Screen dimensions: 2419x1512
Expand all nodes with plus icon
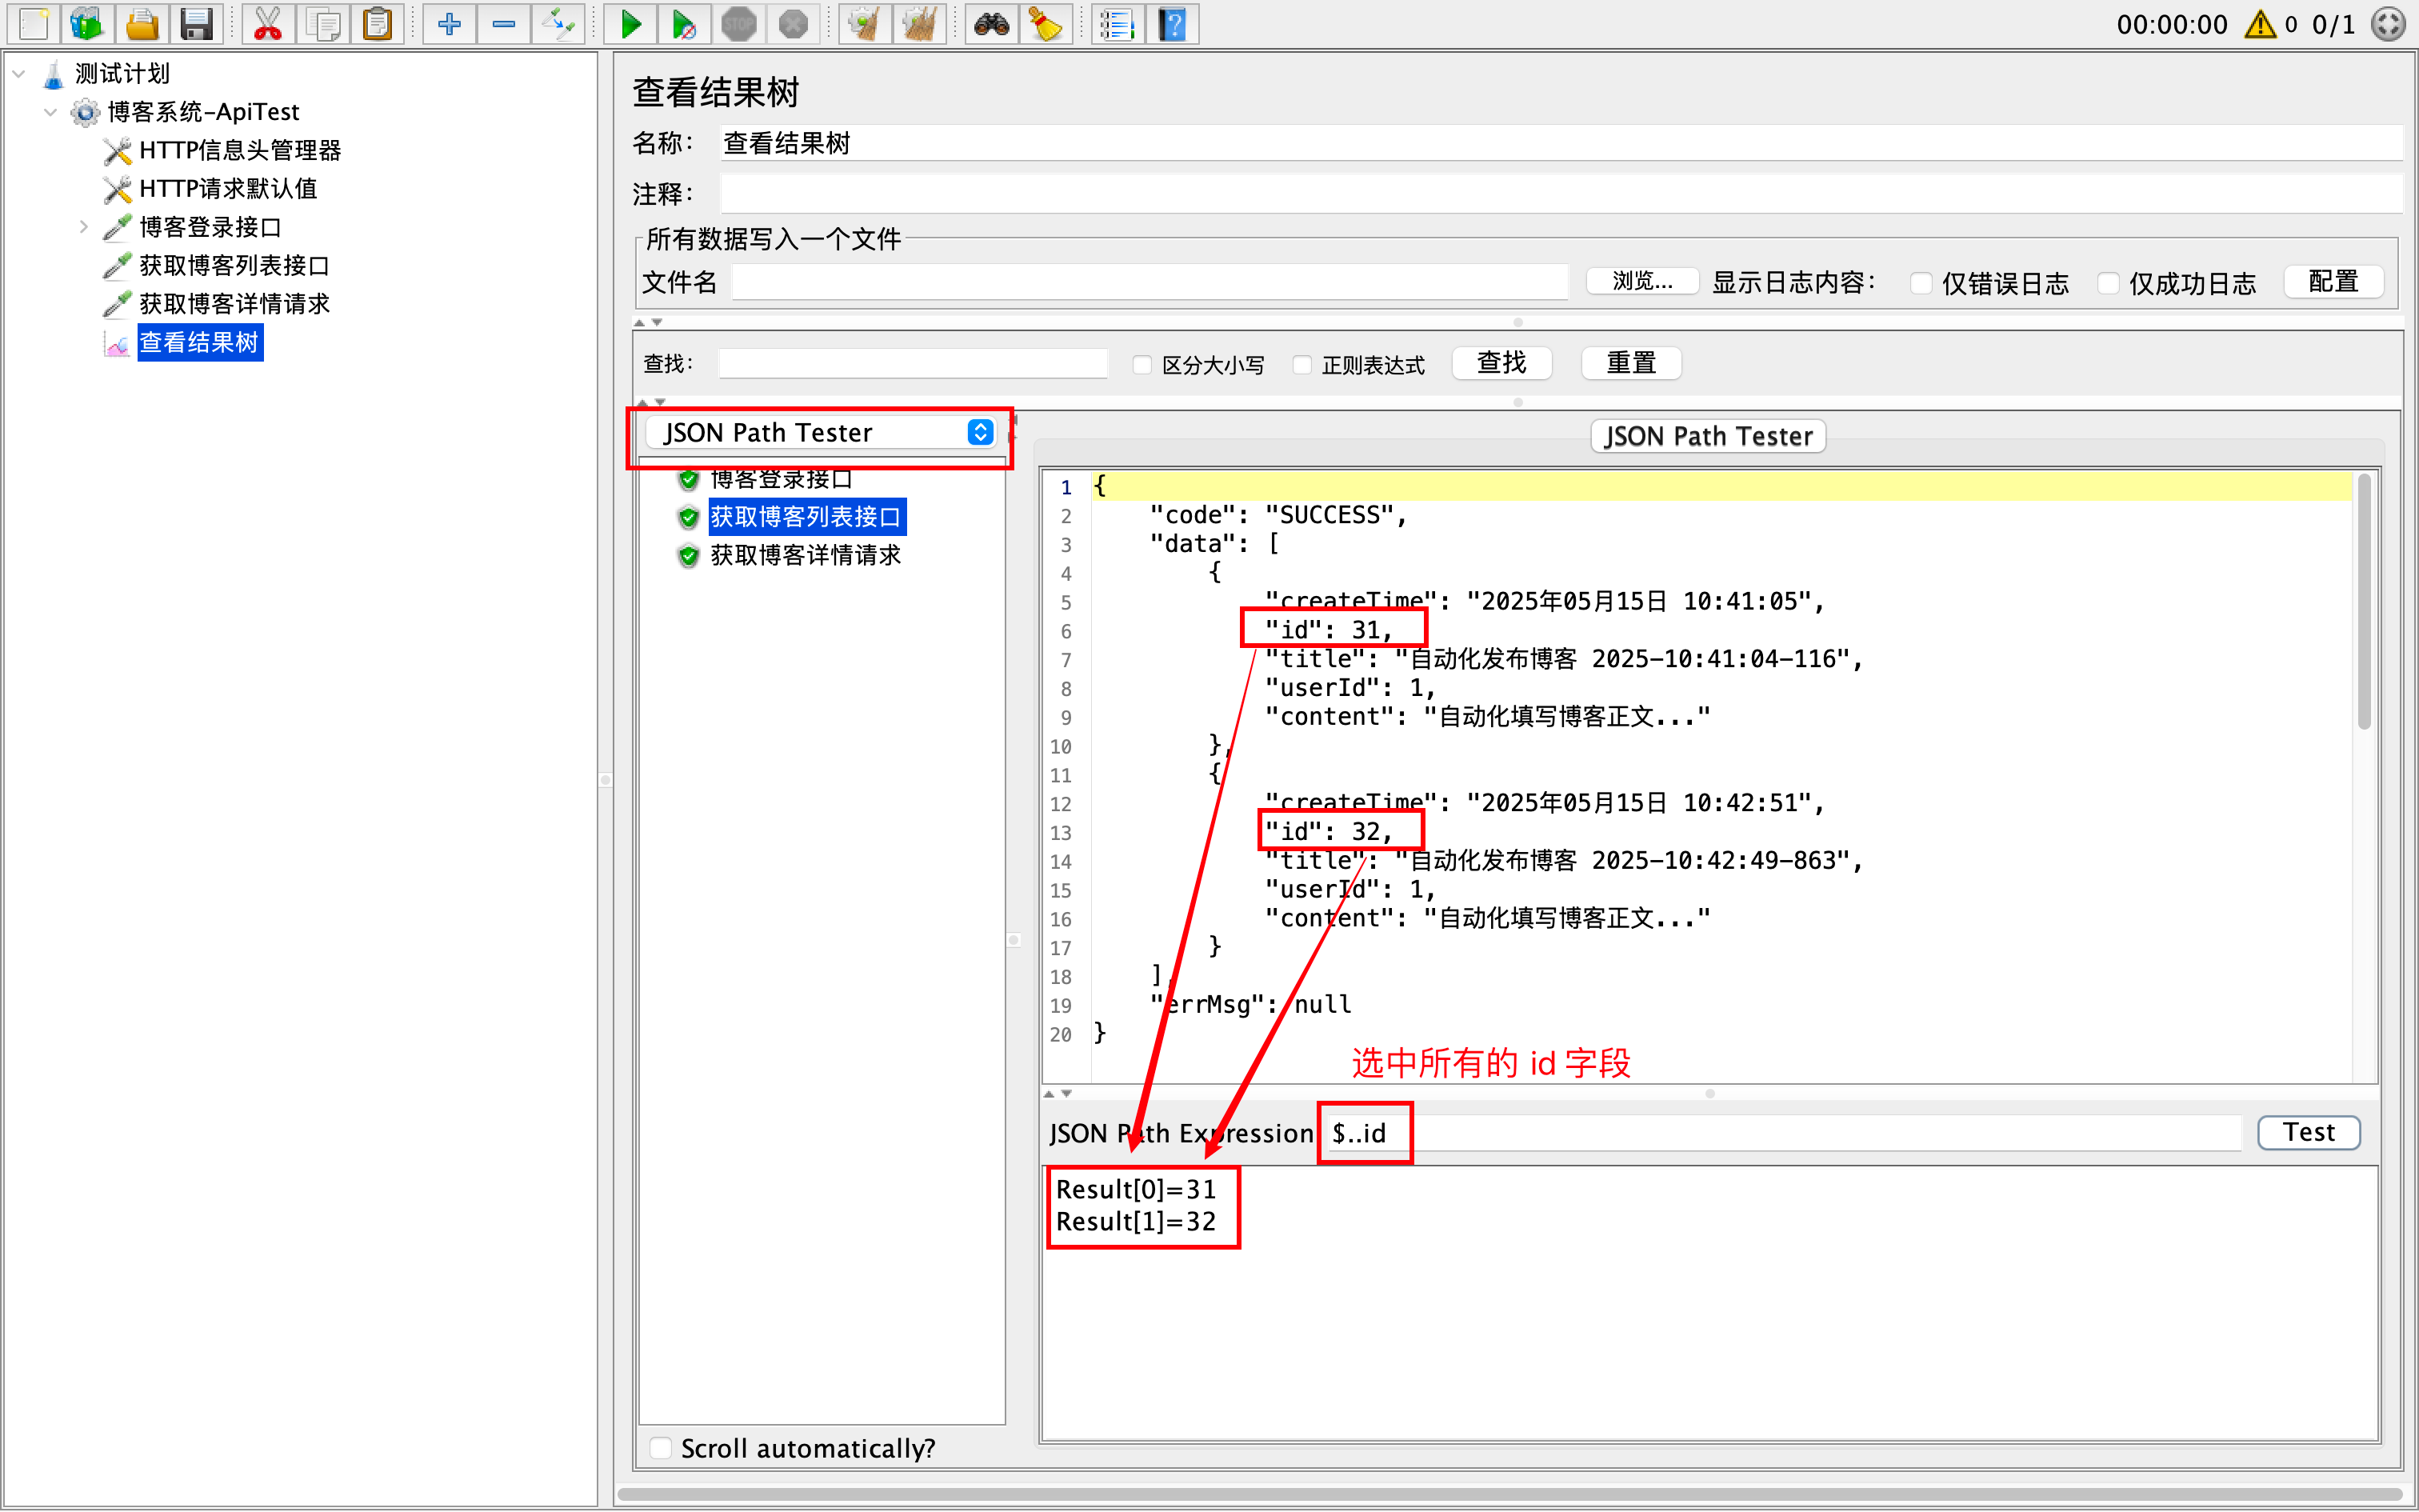click(x=449, y=23)
